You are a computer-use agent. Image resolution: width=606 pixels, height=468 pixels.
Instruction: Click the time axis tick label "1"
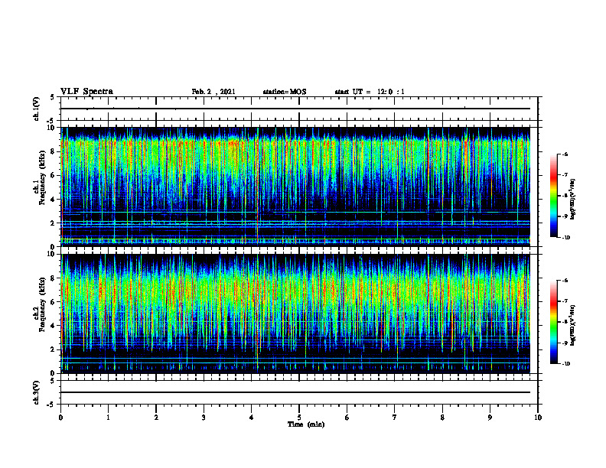coord(108,418)
